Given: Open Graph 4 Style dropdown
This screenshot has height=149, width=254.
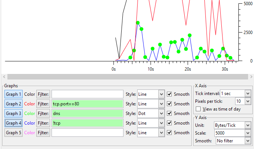Looking at the screenshot, I should coord(151,123).
